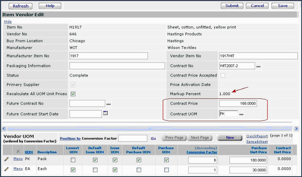Open lookup ellipsis next to Contract UOM

[x=242, y=114]
